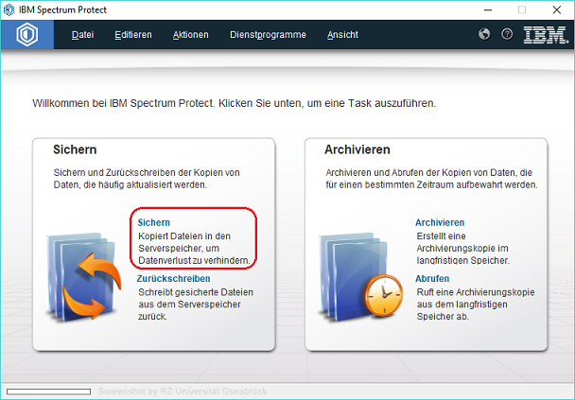Select the Zurückschreiben restore link

click(173, 279)
